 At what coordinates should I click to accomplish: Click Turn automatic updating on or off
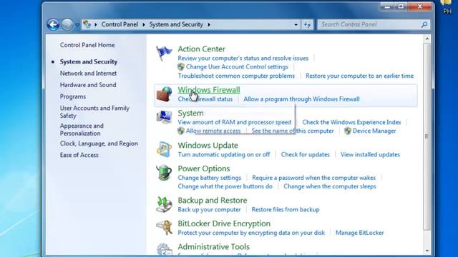[x=224, y=155]
